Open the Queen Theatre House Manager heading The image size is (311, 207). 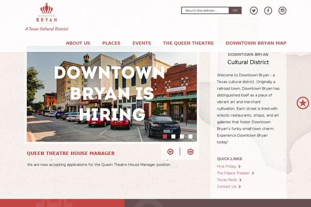coord(70,154)
